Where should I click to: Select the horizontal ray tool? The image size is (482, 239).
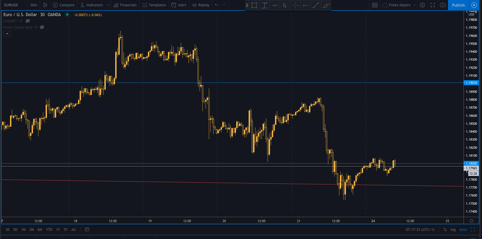[306, 5]
